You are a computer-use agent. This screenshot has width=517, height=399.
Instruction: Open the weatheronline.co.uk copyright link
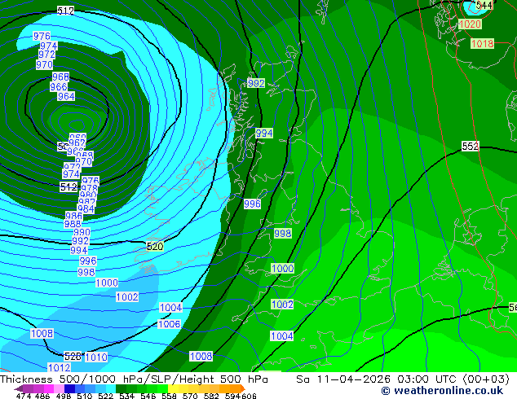442,390
